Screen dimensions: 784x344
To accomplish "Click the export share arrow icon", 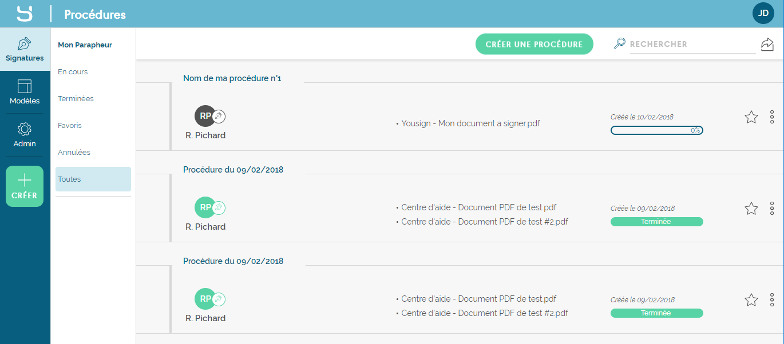I will point(767,44).
